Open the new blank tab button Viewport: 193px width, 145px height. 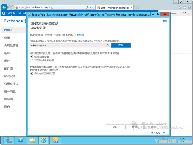[x=136, y=7]
